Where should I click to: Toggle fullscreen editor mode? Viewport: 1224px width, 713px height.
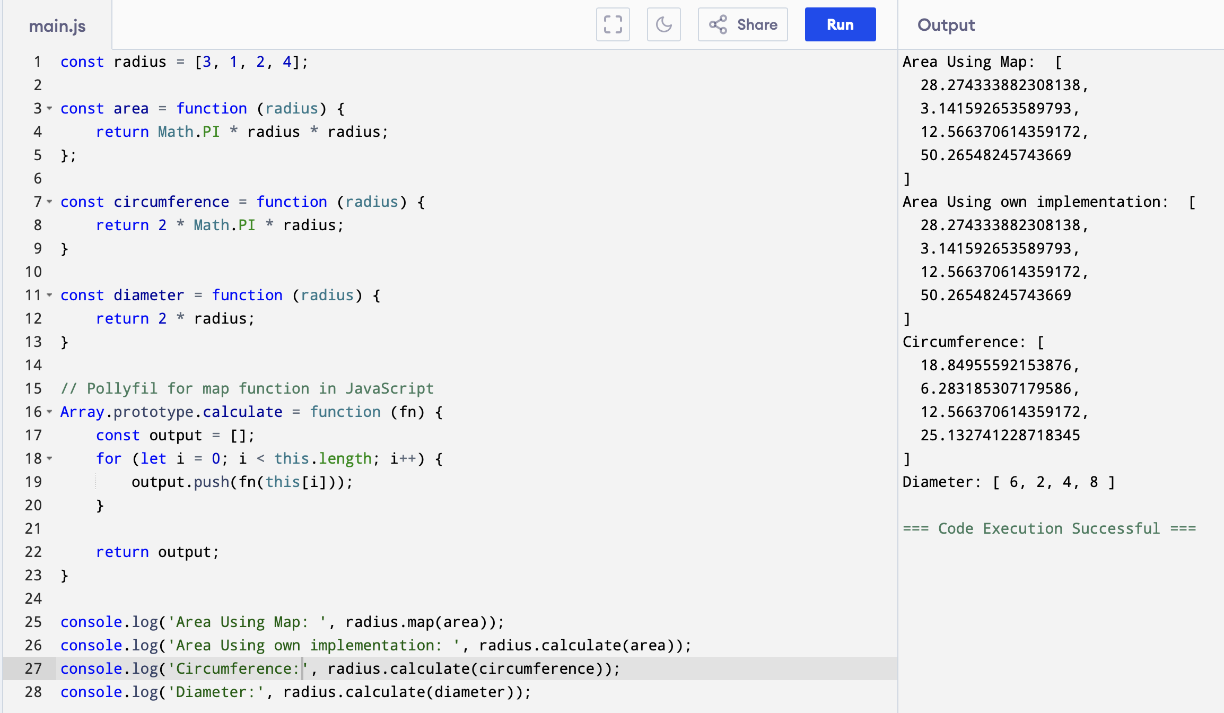coord(613,24)
